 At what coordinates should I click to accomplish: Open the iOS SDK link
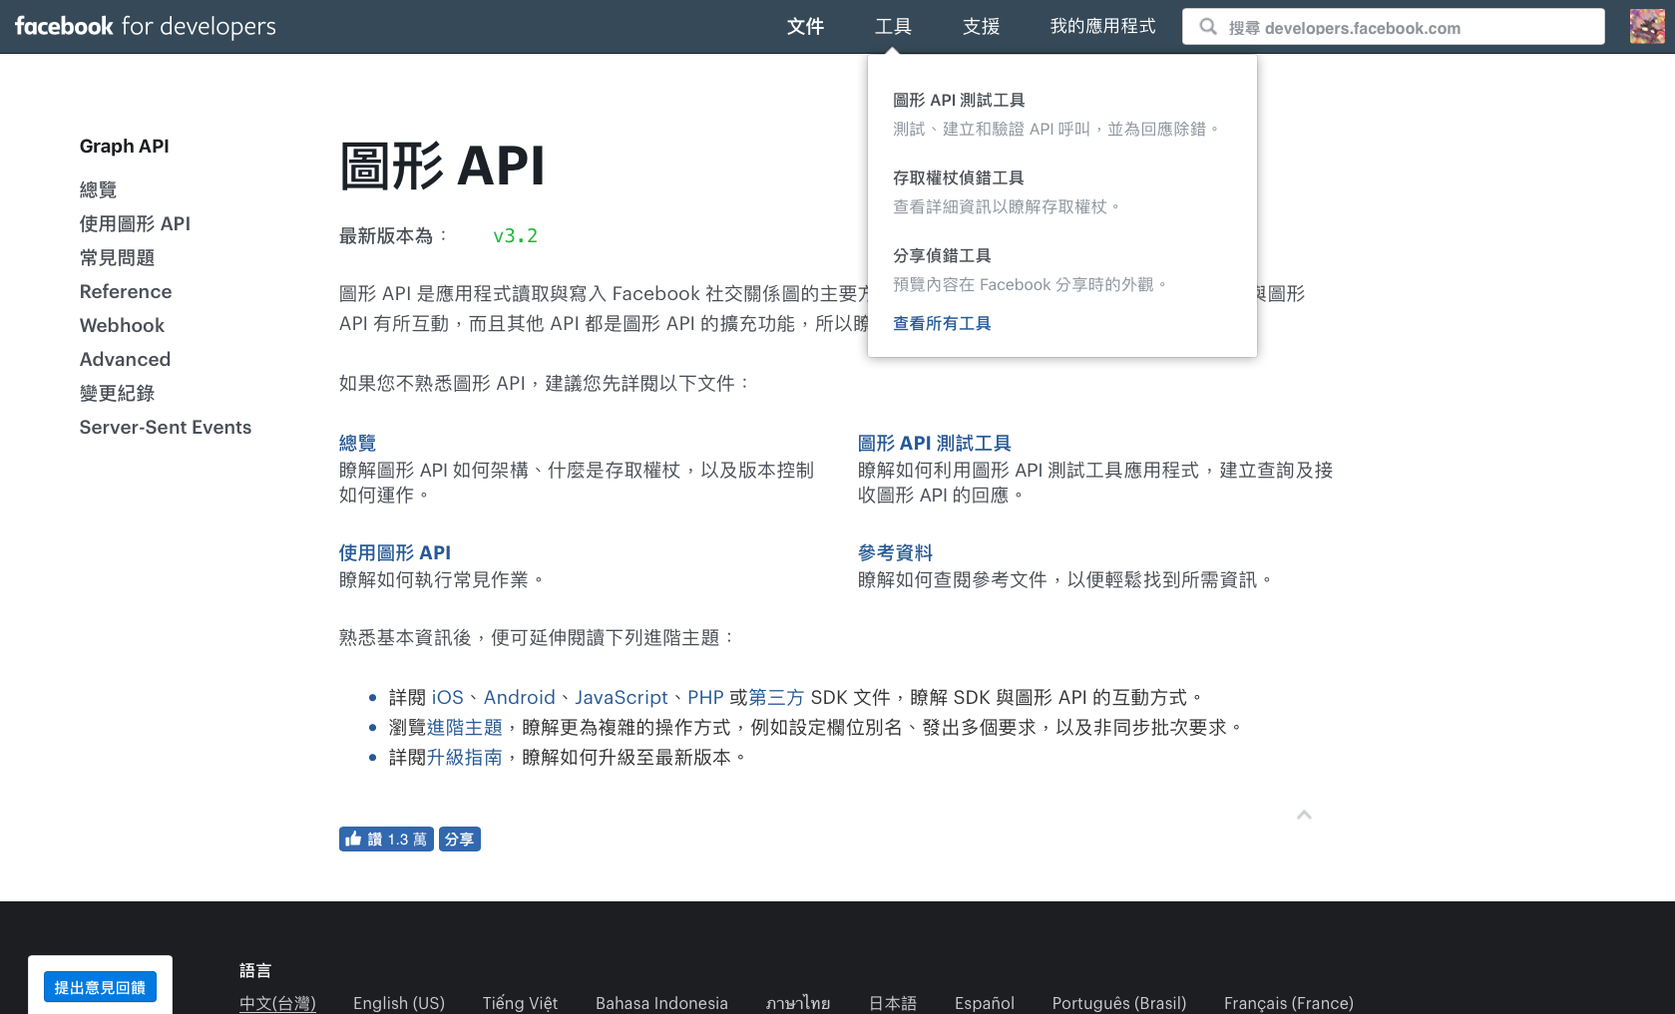tap(447, 697)
